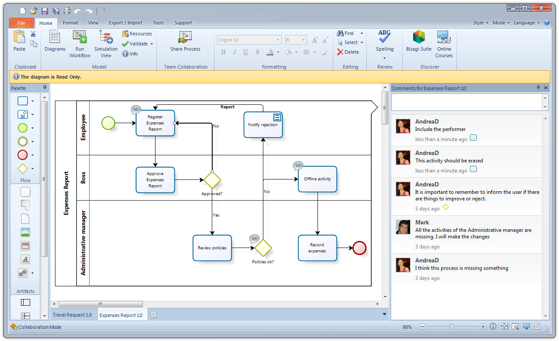Open the Language dropdown menu

[527, 23]
